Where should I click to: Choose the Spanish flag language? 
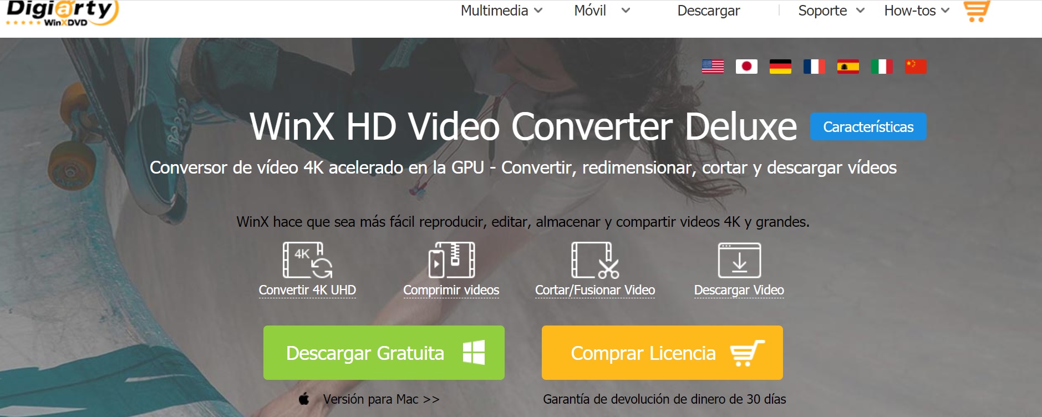coord(848,67)
